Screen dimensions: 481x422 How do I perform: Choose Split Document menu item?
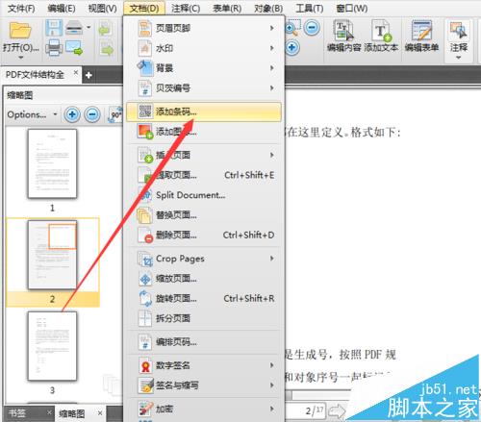(204, 195)
